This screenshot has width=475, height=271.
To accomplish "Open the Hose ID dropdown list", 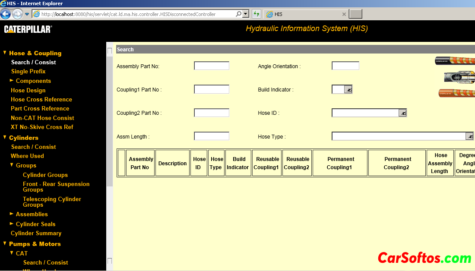I will 402,113.
